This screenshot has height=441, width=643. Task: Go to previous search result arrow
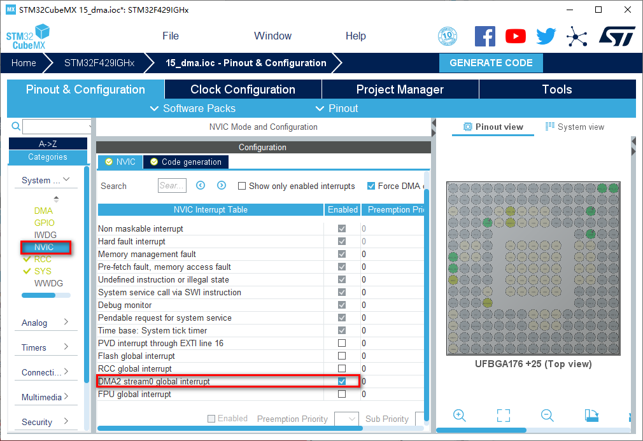201,186
